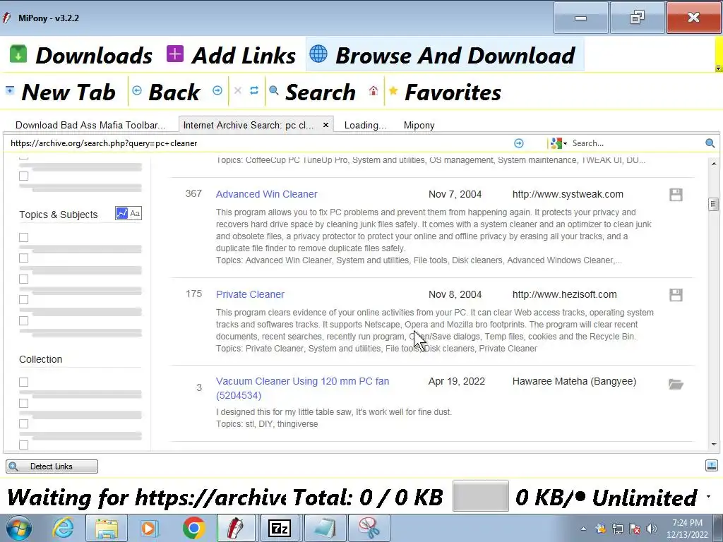The image size is (723, 542).
Task: Click the magnifier at the search box's right
Action: (x=710, y=143)
